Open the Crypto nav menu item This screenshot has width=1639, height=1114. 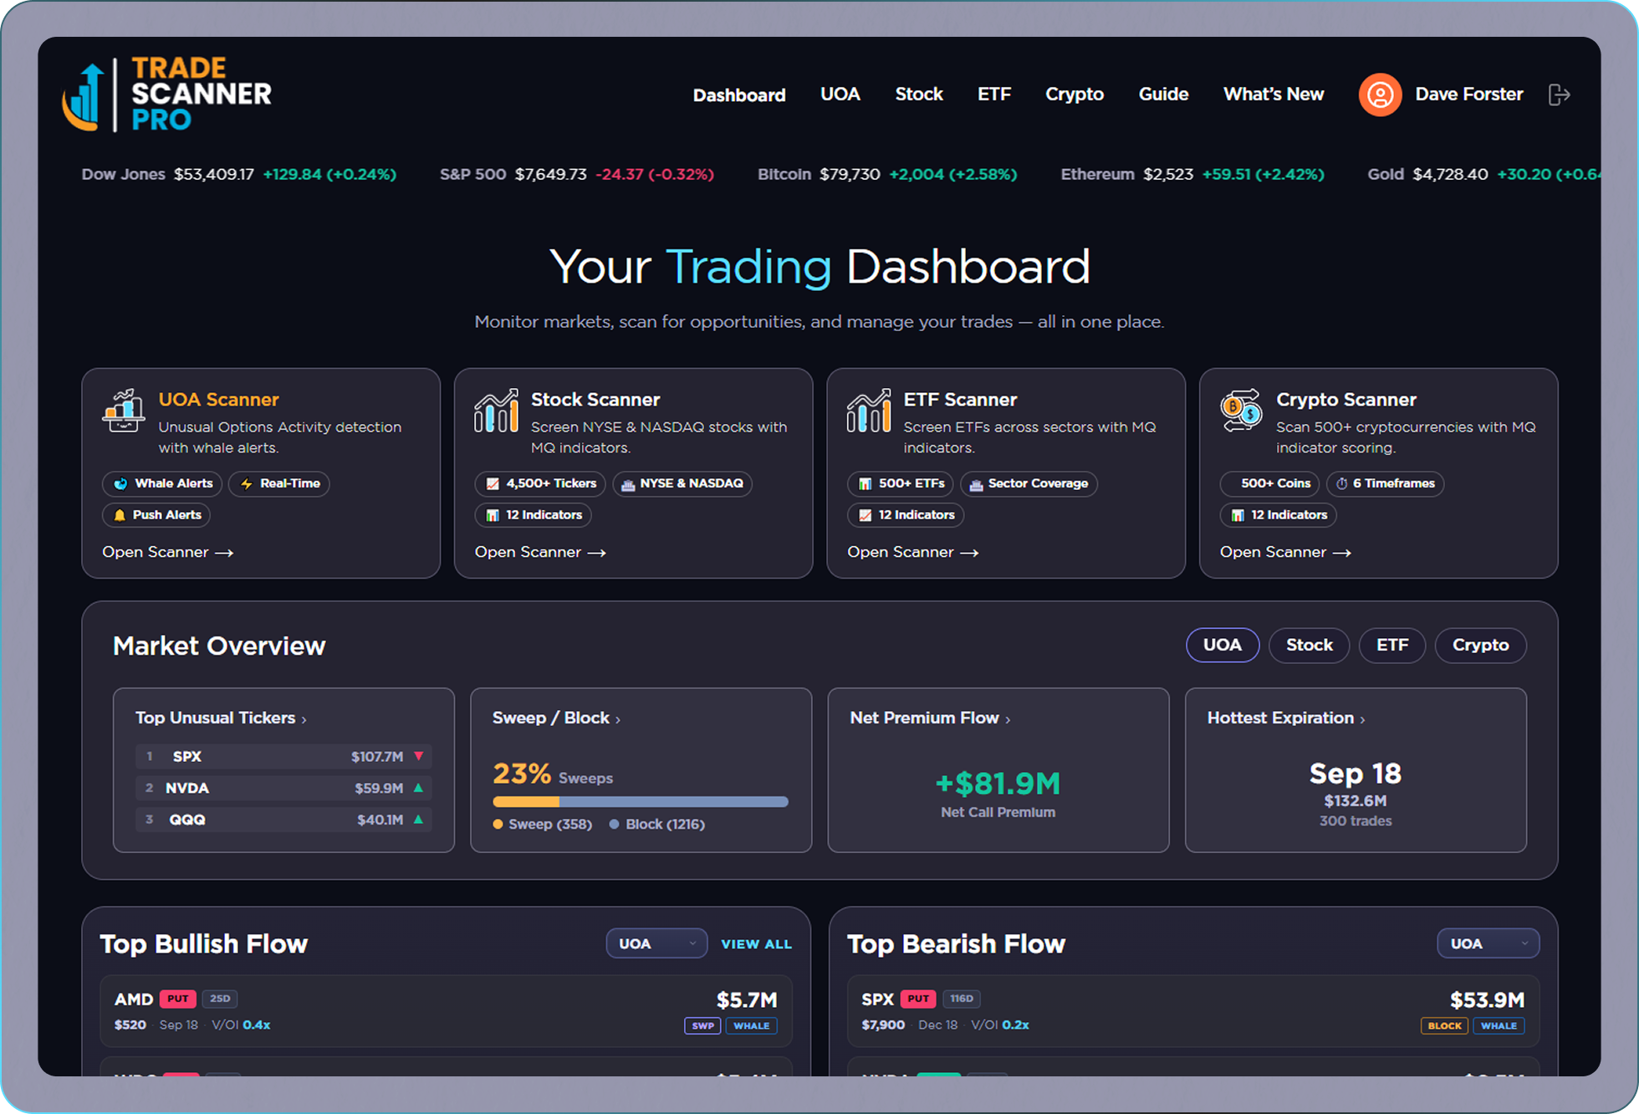point(1075,95)
